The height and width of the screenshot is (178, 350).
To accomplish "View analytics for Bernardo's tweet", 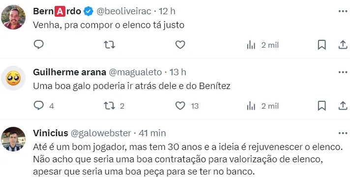I will click(x=262, y=45).
